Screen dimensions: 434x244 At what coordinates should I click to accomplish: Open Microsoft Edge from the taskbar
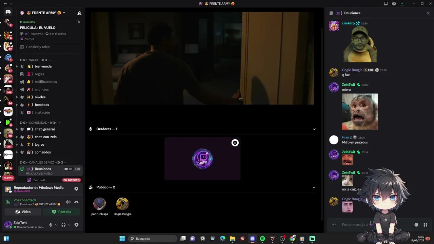tap(222, 239)
